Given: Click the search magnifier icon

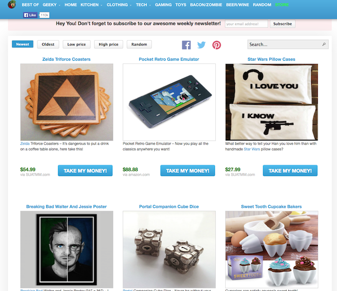Looking at the screenshot, I should [x=324, y=44].
